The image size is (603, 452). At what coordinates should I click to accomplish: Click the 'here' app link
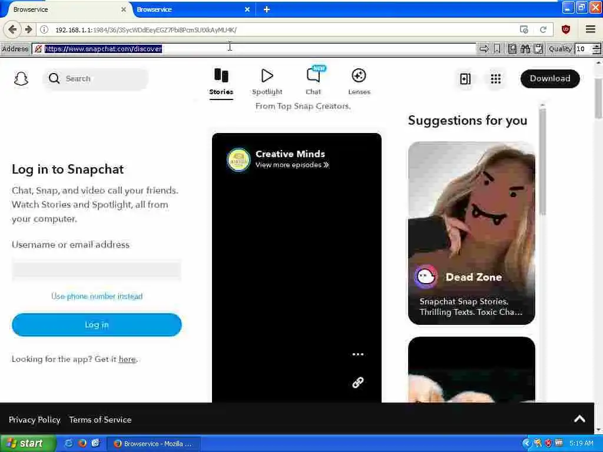(127, 360)
